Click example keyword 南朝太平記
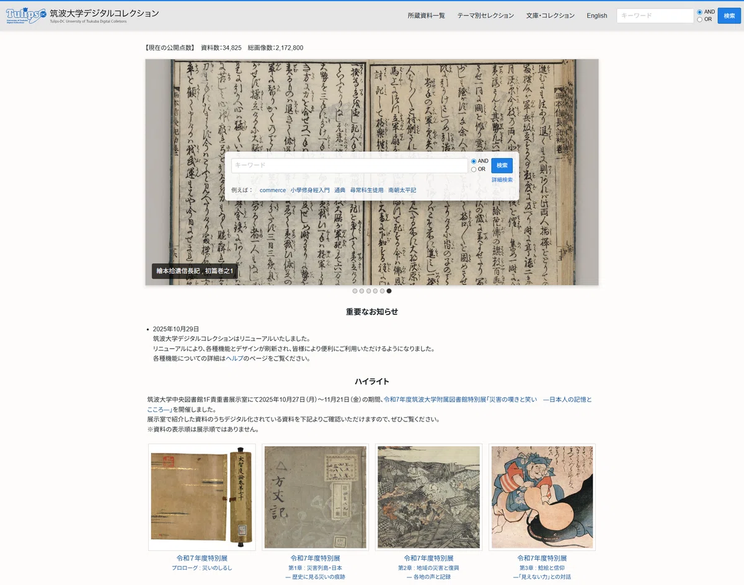Viewport: 744px width, 585px height. pyautogui.click(x=402, y=190)
